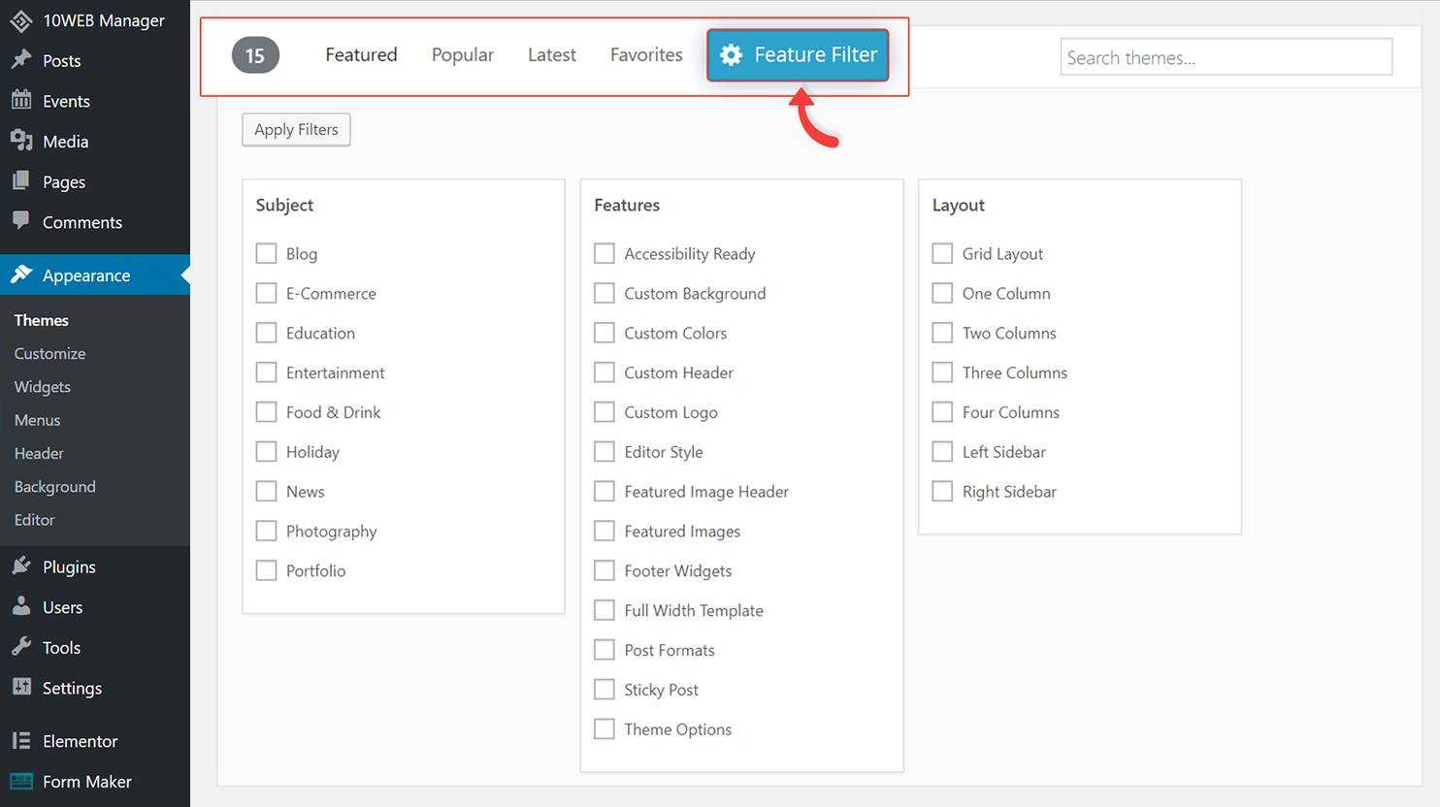Tick the Post Formats checkbox
Viewport: 1440px width, 807px height.
(x=605, y=650)
